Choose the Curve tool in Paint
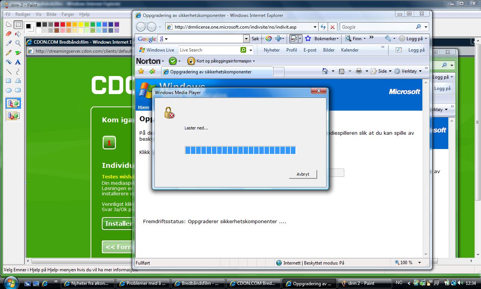The image size is (481, 289). pyautogui.click(x=18, y=71)
